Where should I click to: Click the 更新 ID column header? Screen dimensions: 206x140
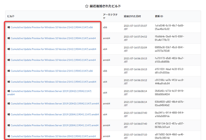[x=159, y=16]
